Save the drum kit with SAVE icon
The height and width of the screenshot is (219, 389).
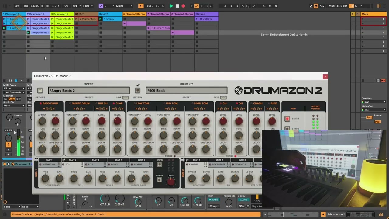pyautogui.click(x=223, y=98)
